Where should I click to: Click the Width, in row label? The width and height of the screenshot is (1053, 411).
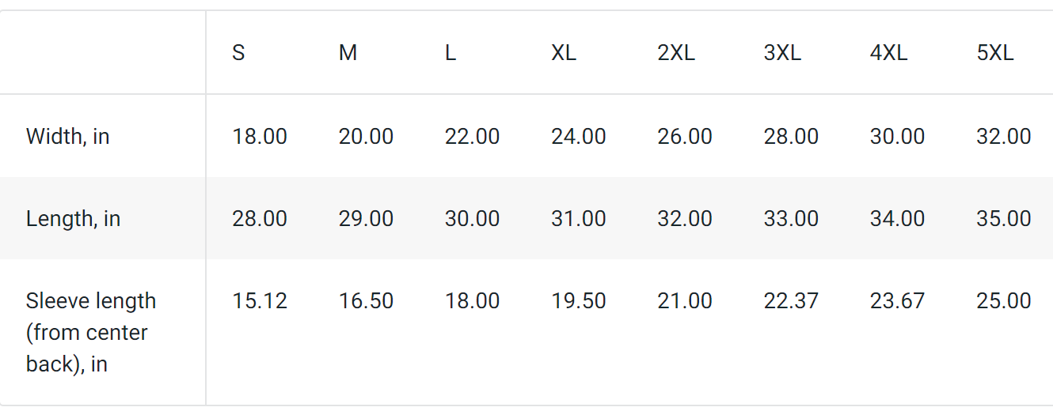68,136
